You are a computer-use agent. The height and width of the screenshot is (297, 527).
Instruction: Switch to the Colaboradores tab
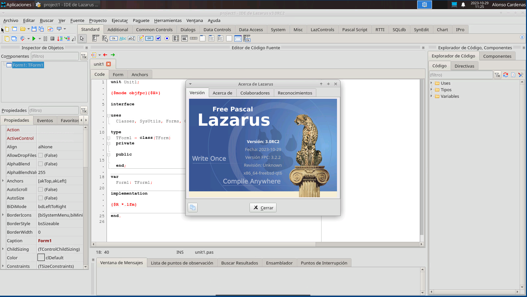255,93
